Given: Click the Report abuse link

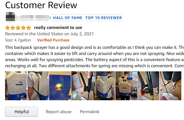Looking at the screenshot, I should click(58, 112).
